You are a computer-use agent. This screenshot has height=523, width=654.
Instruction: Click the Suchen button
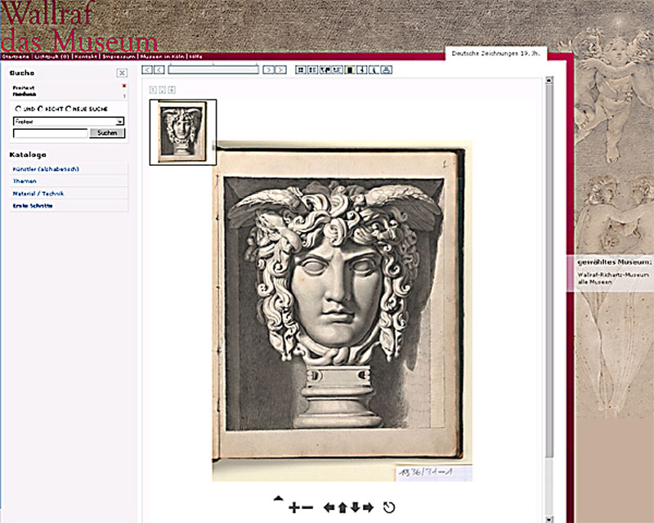click(x=107, y=133)
